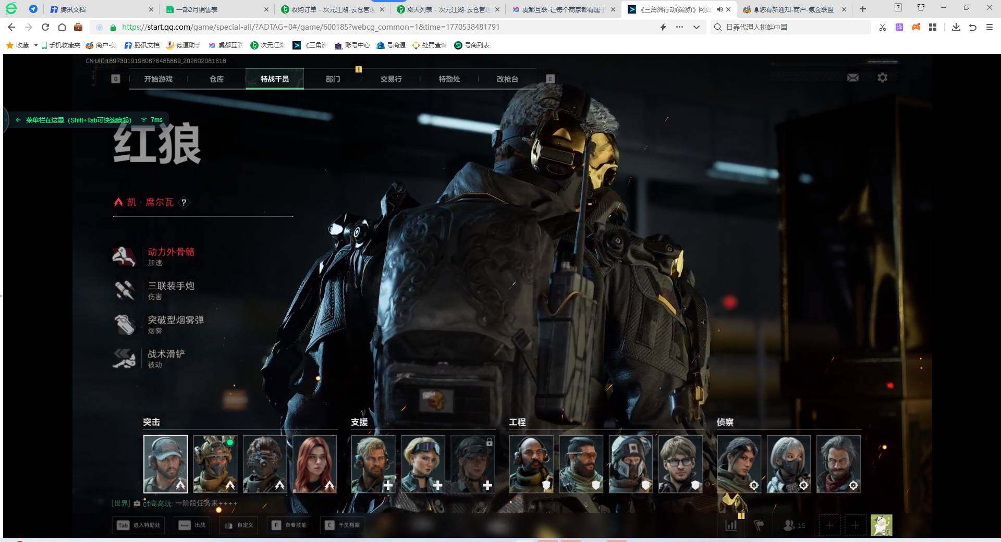Click the 查看技能 button

[x=289, y=525]
